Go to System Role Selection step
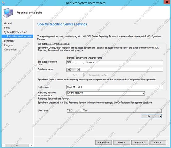 (x=15, y=32)
